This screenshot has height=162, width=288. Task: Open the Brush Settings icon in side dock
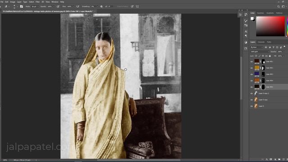(246, 25)
